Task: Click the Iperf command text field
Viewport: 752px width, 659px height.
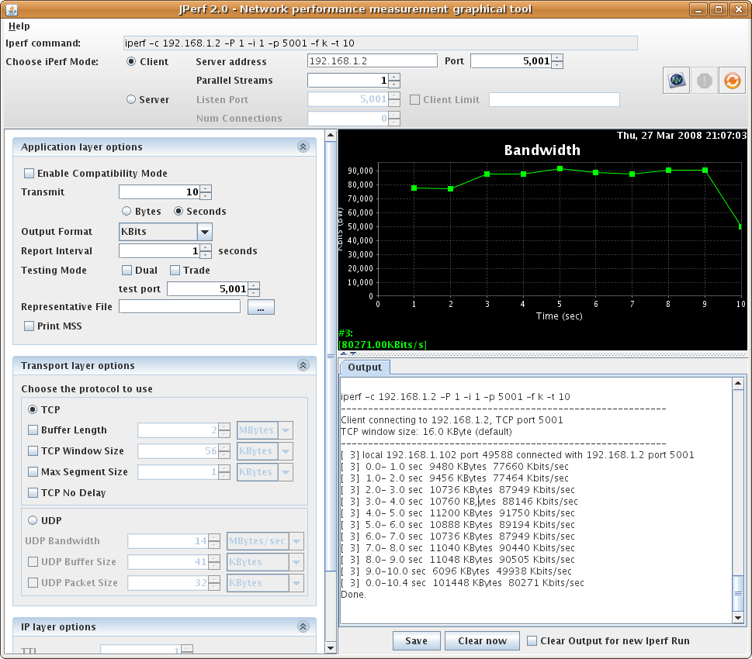Action: point(380,43)
